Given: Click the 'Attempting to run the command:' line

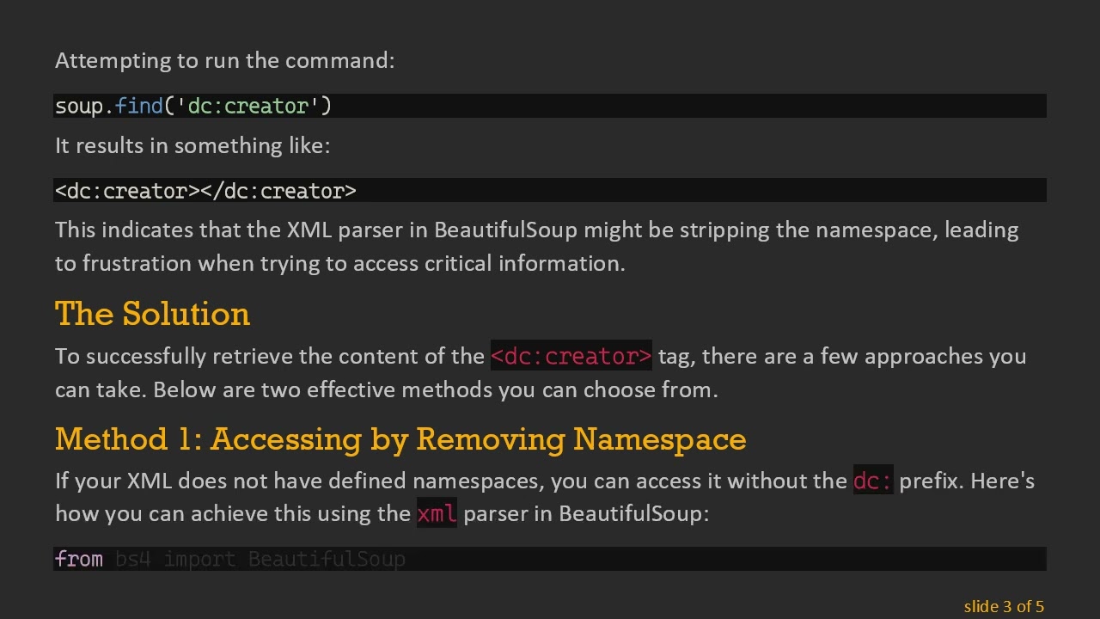Looking at the screenshot, I should pyautogui.click(x=225, y=60).
